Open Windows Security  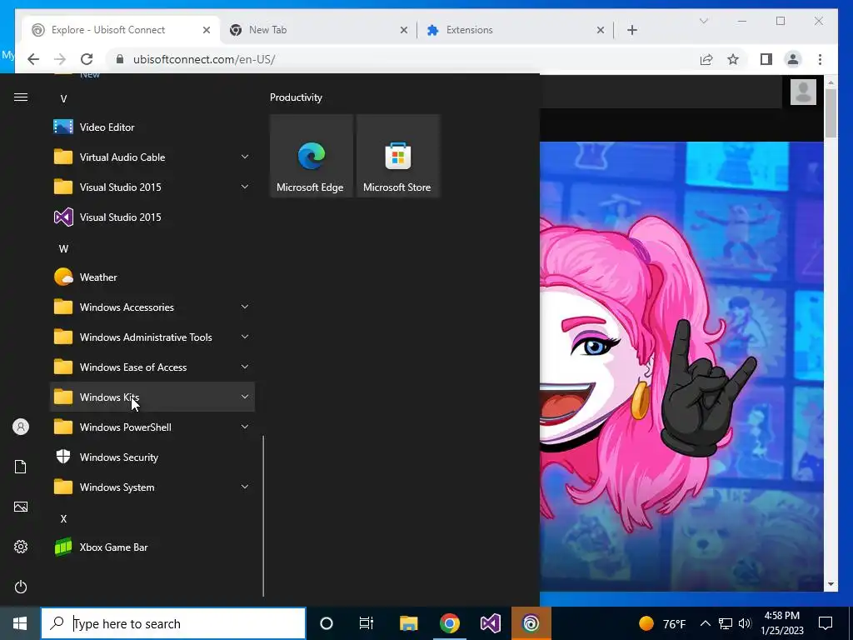click(x=152, y=457)
